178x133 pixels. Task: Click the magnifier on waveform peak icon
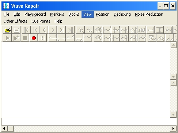pos(161,38)
